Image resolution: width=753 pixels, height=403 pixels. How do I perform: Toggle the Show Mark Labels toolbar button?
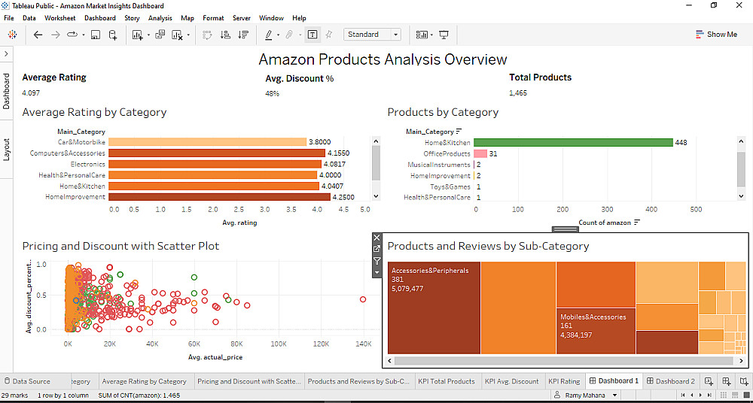tap(312, 35)
